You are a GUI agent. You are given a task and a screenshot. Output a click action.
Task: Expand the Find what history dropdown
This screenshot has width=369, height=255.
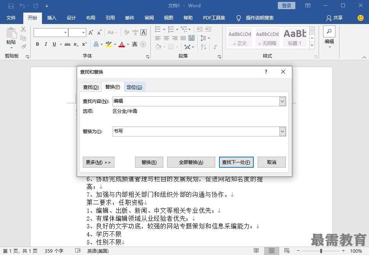(282, 101)
